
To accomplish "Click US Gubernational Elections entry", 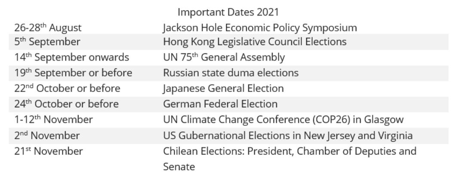I will pos(288,136).
